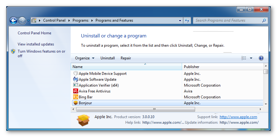Click the vertical scrollbar up arrow
This screenshot has height=137, width=277.
tap(266, 66)
